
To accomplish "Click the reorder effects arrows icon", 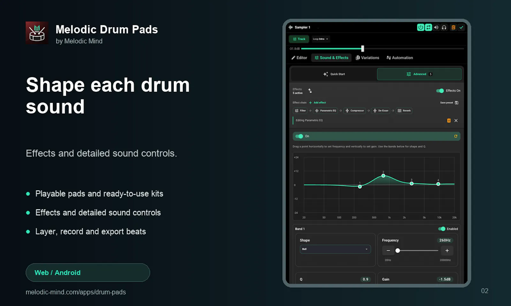I will pos(310,91).
